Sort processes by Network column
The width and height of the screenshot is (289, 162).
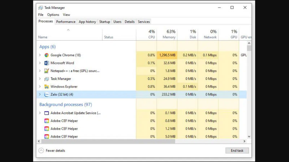pos(208,34)
